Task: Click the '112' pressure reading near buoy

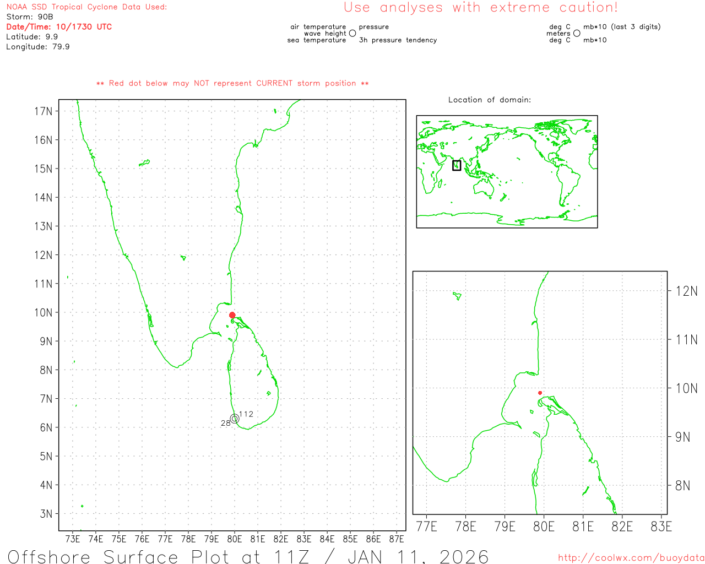Action: click(246, 414)
